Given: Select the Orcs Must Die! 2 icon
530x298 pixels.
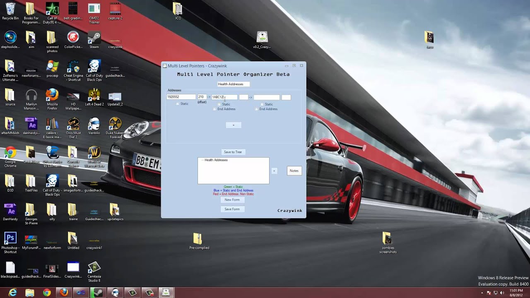Looking at the screenshot, I should (x=73, y=128).
